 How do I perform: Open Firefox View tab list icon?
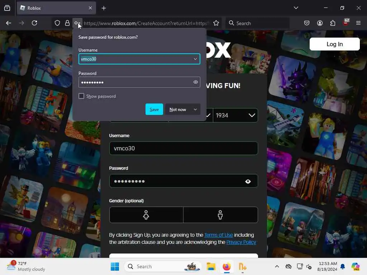(7, 8)
